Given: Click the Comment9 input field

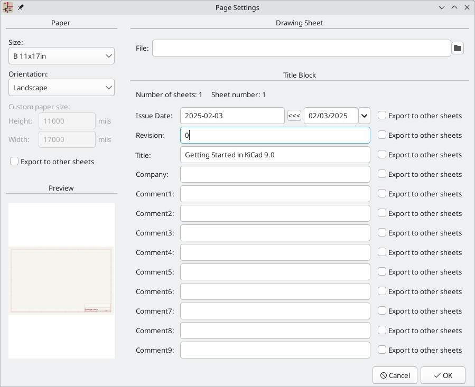Looking at the screenshot, I should (x=275, y=350).
